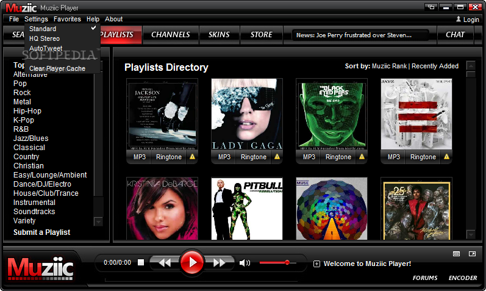
Task: Click the rewind button in player
Action: point(165,263)
